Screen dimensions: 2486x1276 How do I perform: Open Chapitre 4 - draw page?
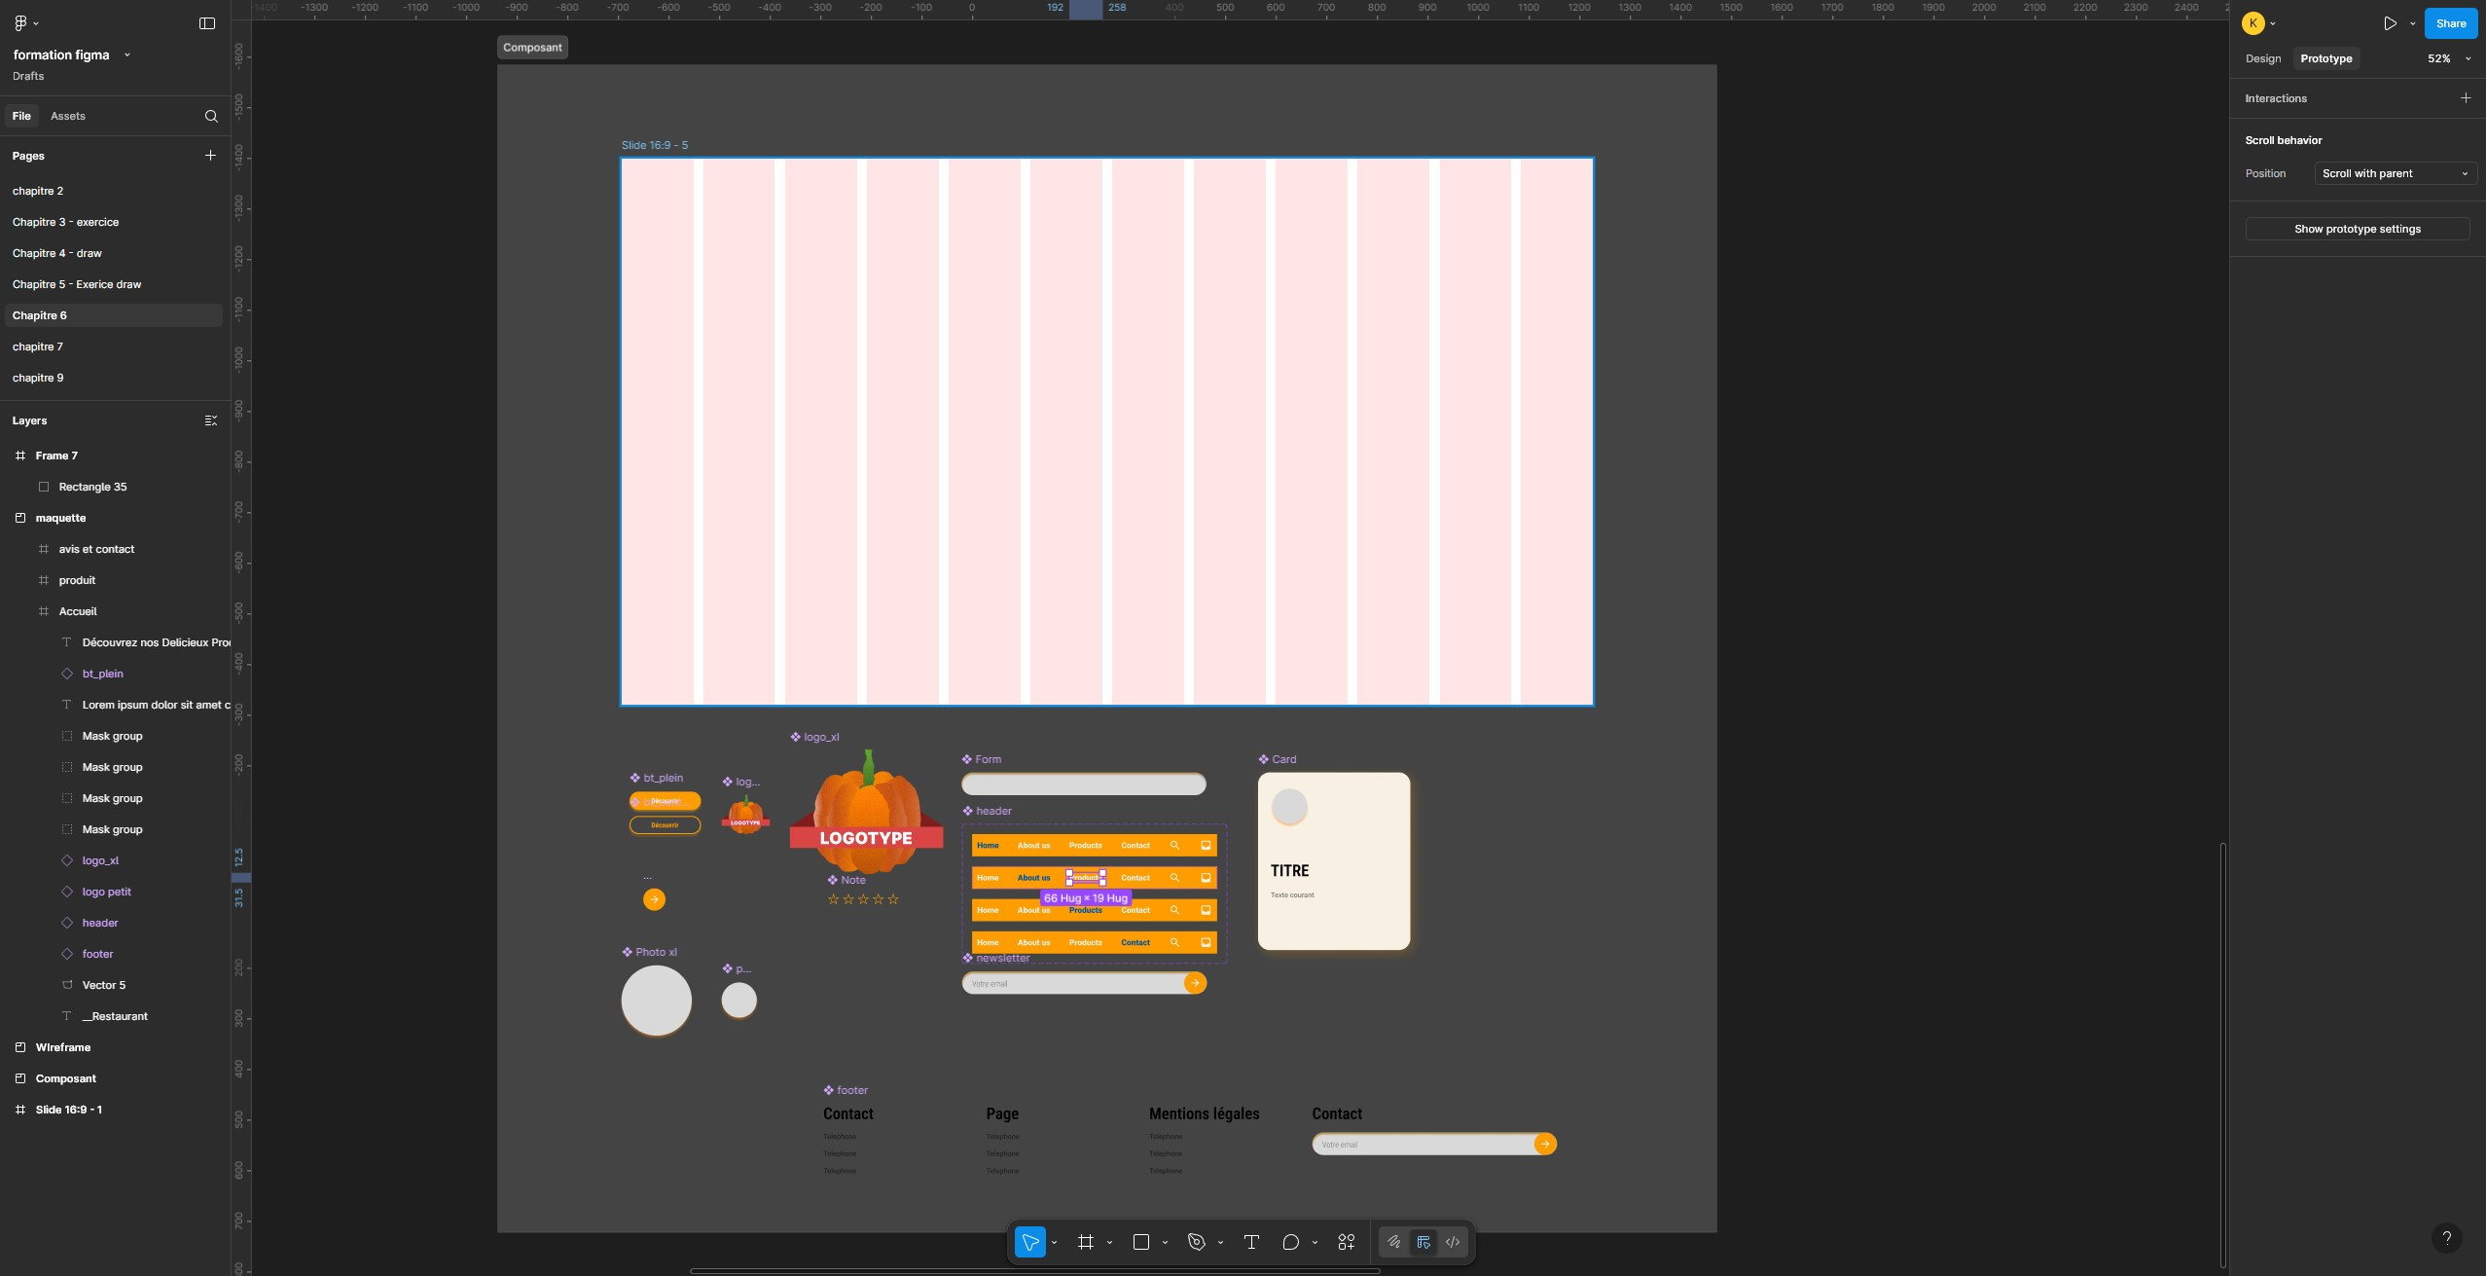(x=113, y=253)
